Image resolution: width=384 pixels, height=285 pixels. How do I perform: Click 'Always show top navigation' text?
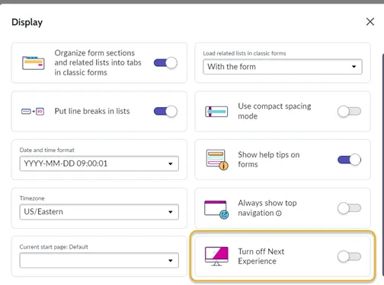click(267, 207)
